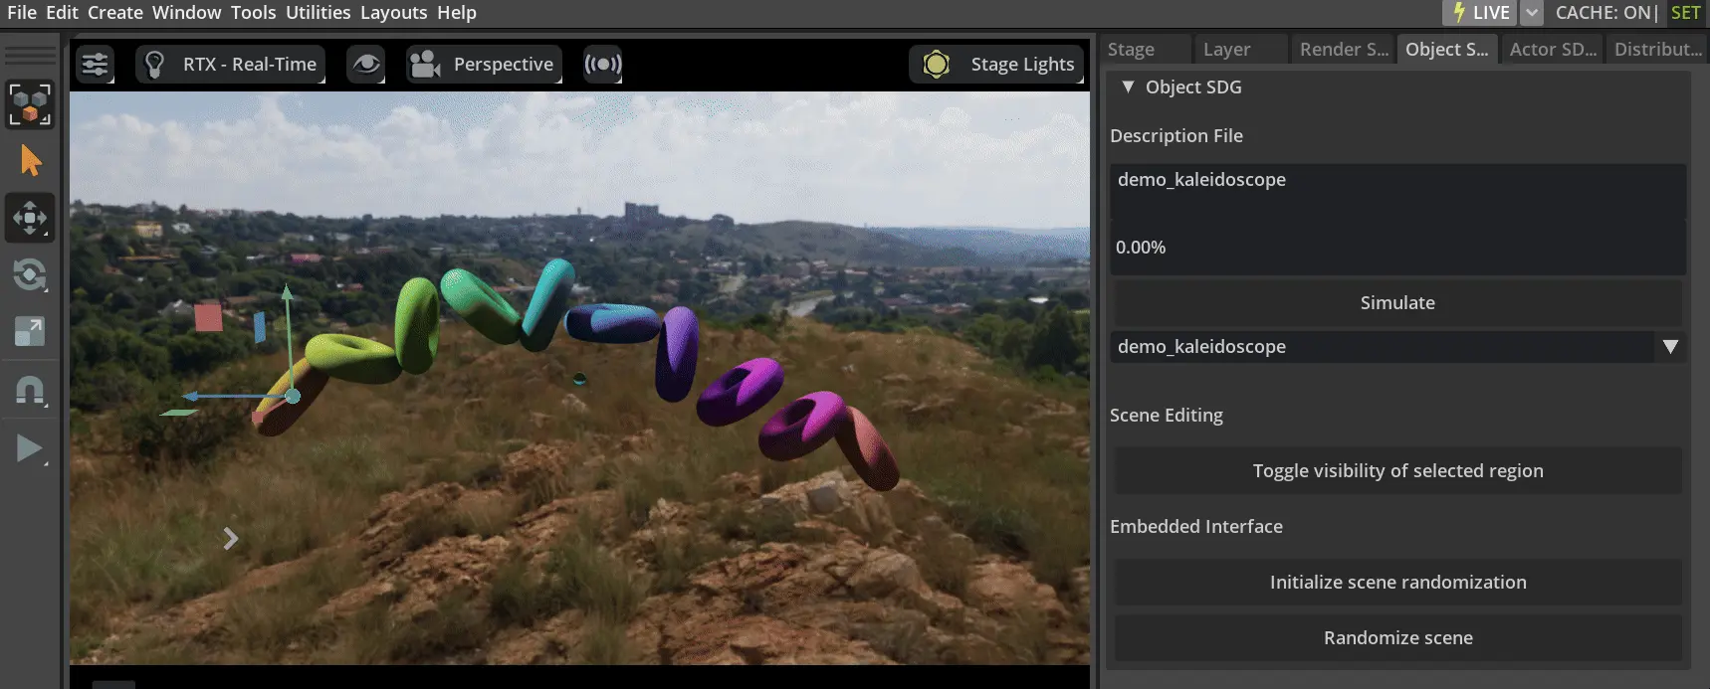
Task: Open the Utilities menu
Action: 318,13
